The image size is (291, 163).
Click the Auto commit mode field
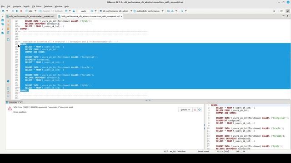point(84,11)
